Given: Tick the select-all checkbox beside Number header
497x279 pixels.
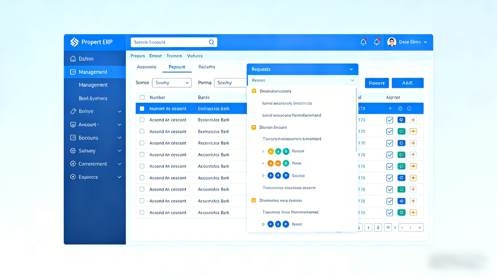Looking at the screenshot, I should [142, 98].
